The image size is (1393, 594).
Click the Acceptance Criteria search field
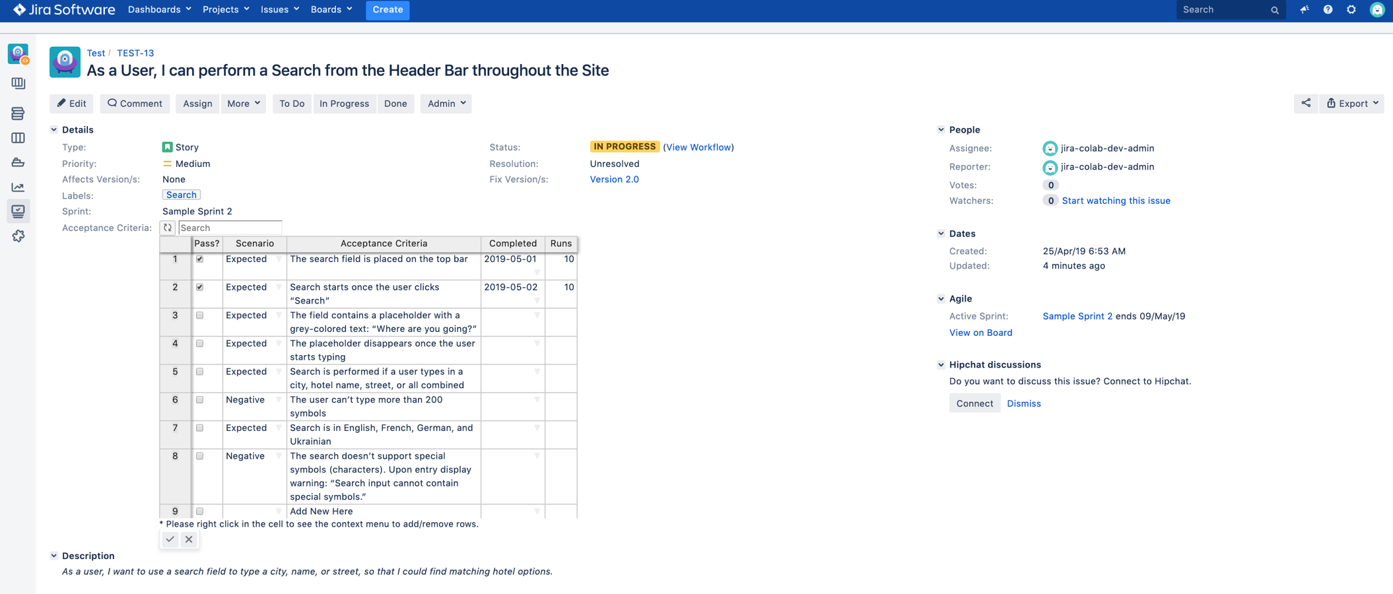[230, 228]
